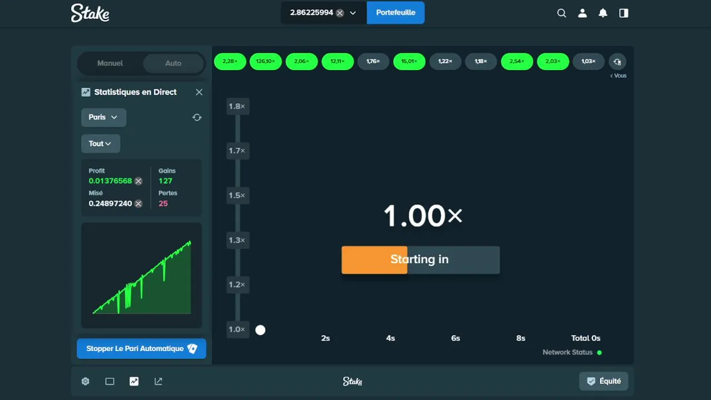
Task: Select the 2,03× past result pill
Action: click(x=553, y=62)
